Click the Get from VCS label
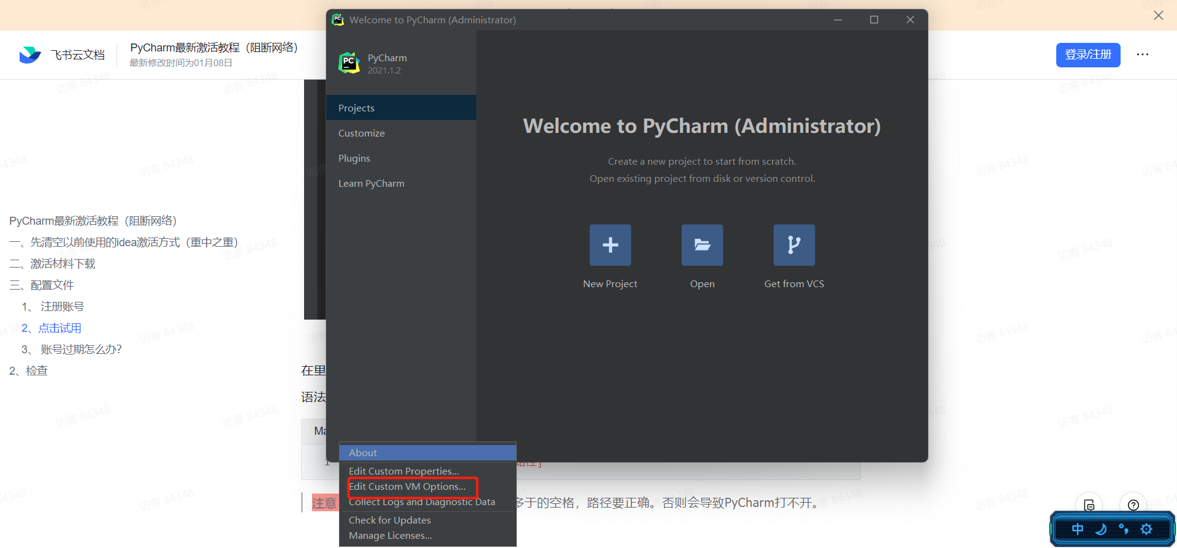Viewport: 1177px width, 548px height. (794, 283)
